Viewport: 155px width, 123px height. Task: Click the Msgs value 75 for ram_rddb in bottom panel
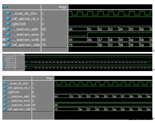click(x=34, y=109)
